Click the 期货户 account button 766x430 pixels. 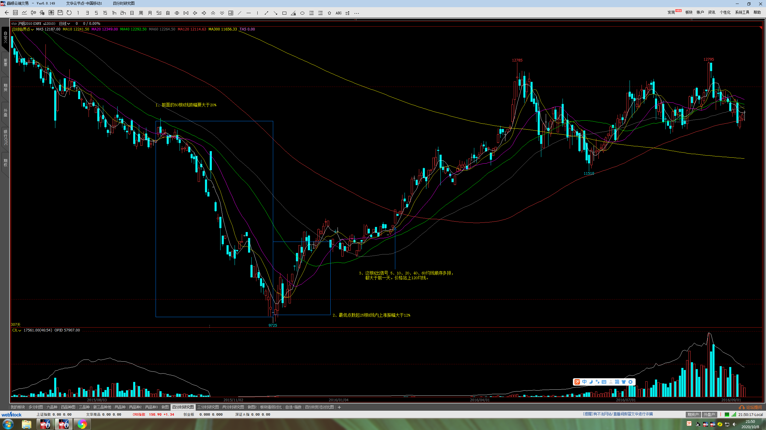pyautogui.click(x=693, y=414)
